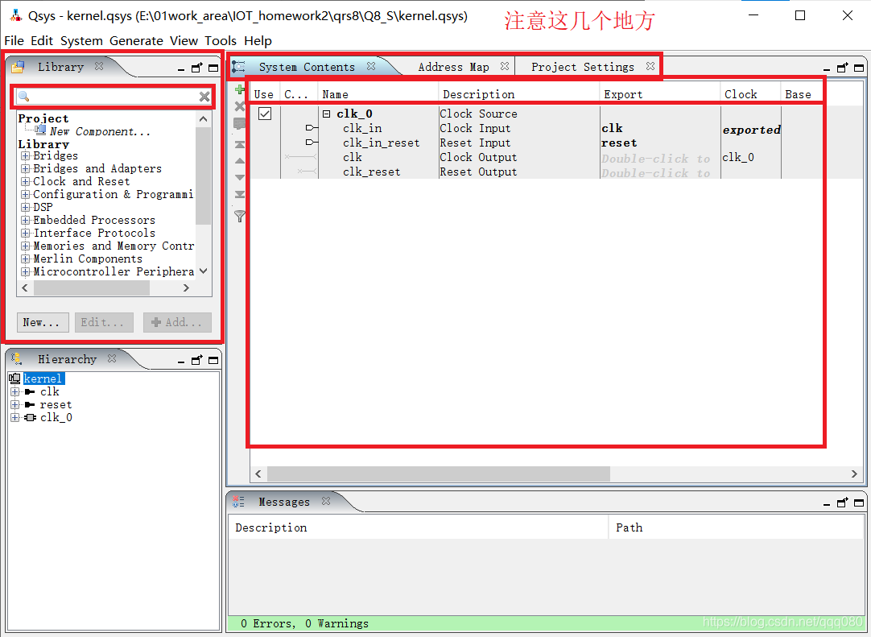Maximize the Hierarchy panel
The width and height of the screenshot is (871, 637).
click(x=213, y=360)
